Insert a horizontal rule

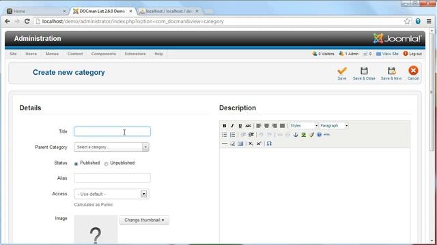click(225, 144)
